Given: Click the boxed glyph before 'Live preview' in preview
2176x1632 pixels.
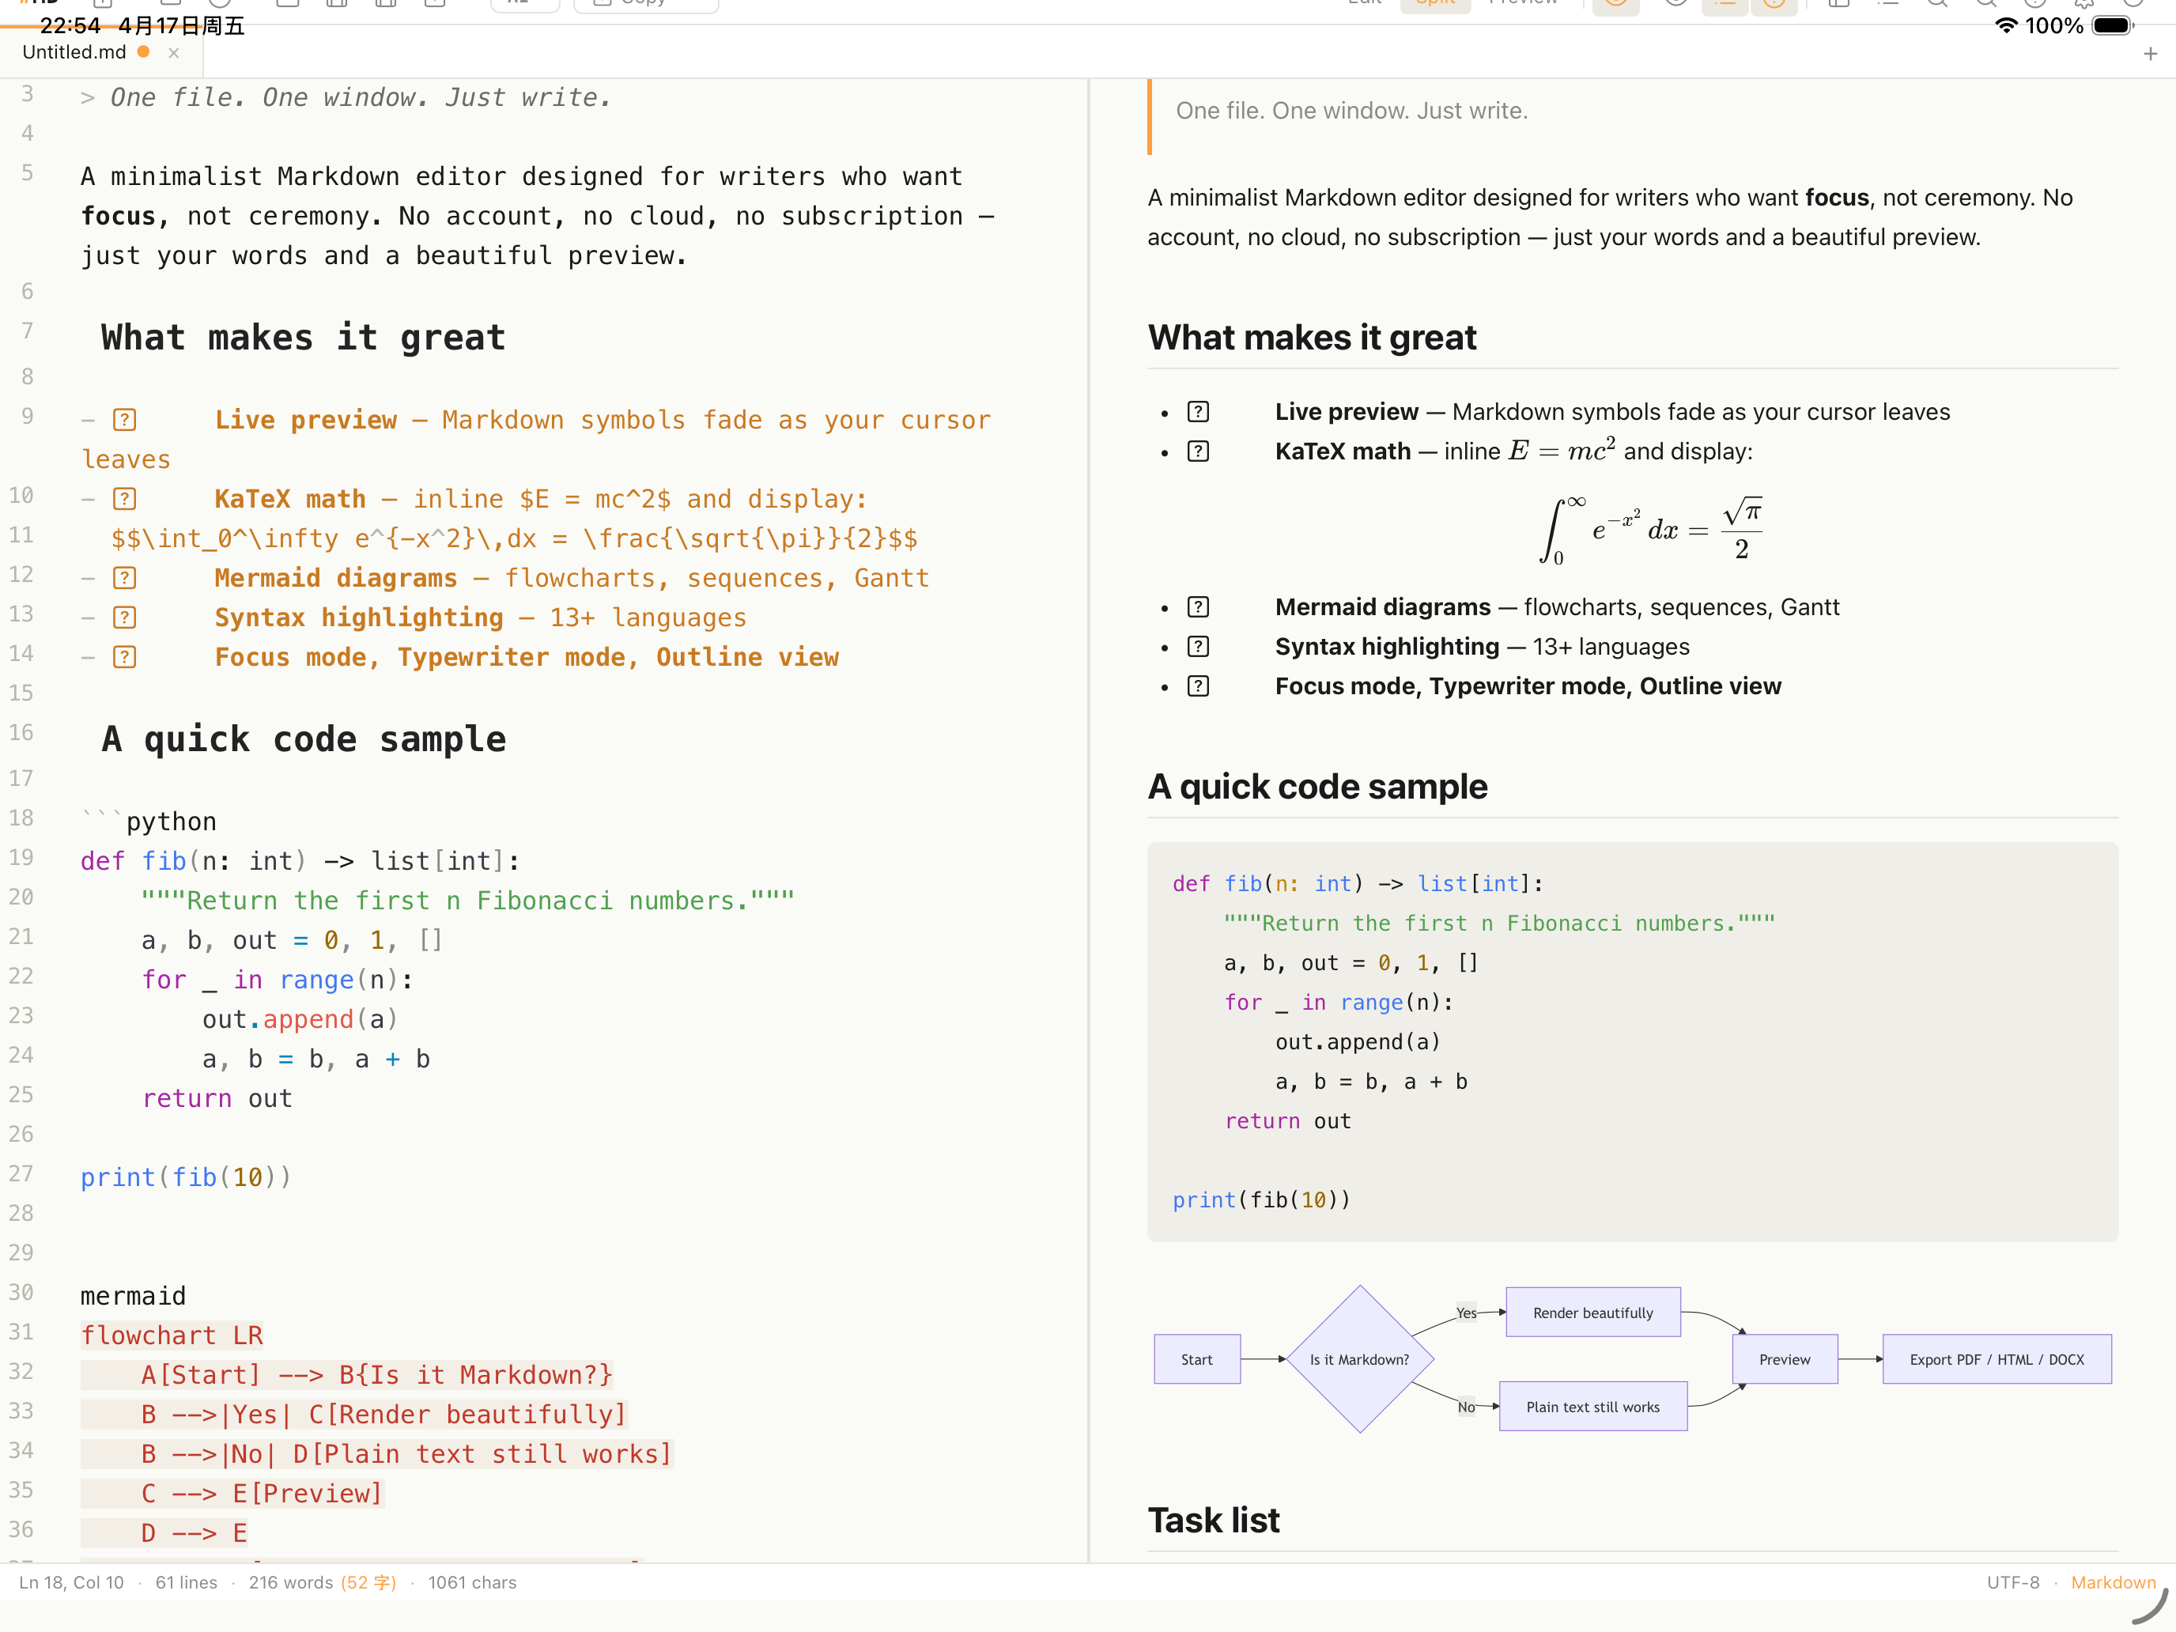Looking at the screenshot, I should point(1198,411).
